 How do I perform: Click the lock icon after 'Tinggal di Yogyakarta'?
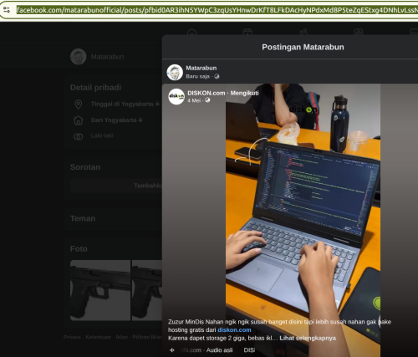click(x=157, y=104)
